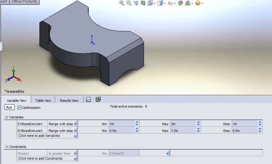Click the left panel collapse handle
Image resolution: width=272 pixels, height=164 pixels.
pos(2,46)
